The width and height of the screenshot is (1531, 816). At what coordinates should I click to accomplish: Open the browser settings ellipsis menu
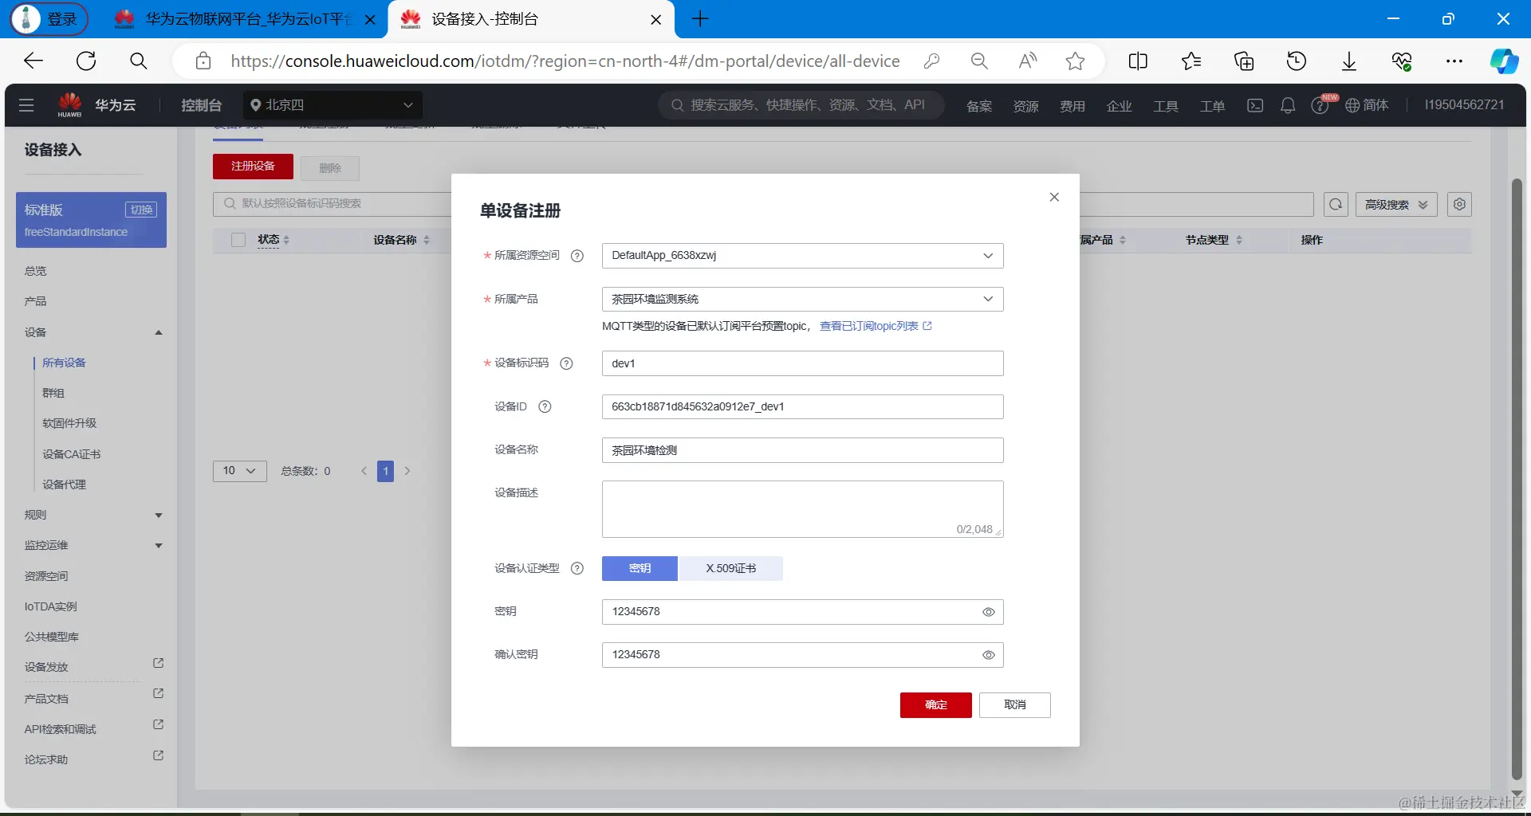[1454, 61]
